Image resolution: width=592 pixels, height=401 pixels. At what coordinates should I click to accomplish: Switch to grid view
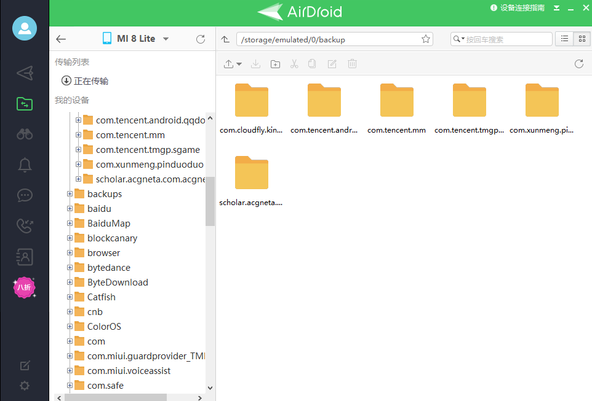click(582, 39)
